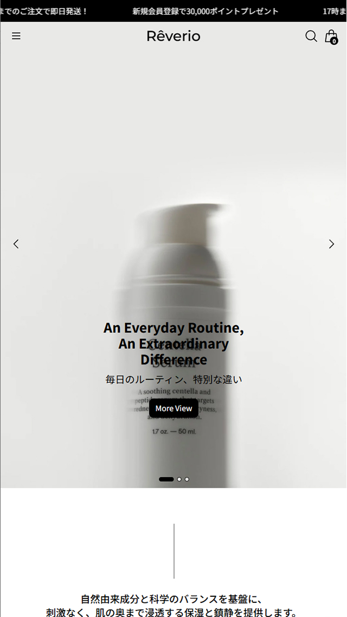Click the Rêverio logo

[173, 36]
